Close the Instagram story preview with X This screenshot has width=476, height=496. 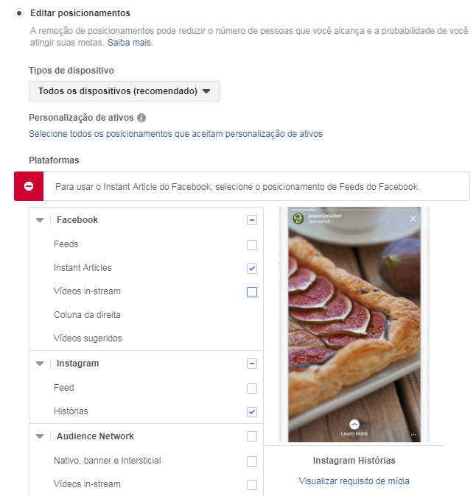point(413,219)
